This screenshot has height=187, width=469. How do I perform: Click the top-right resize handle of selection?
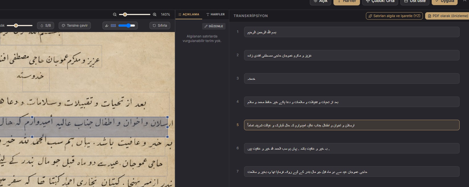167,117
